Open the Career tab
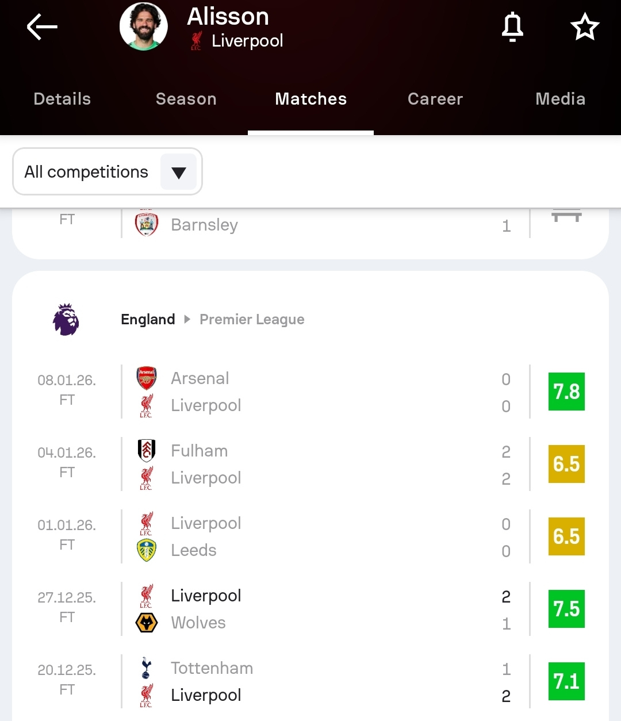The image size is (621, 721). tap(435, 99)
